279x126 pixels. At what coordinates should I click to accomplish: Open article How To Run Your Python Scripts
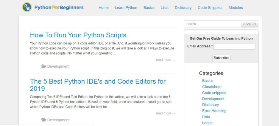point(78,35)
